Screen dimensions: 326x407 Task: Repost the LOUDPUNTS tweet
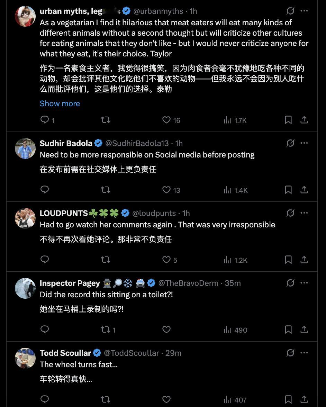(x=105, y=260)
